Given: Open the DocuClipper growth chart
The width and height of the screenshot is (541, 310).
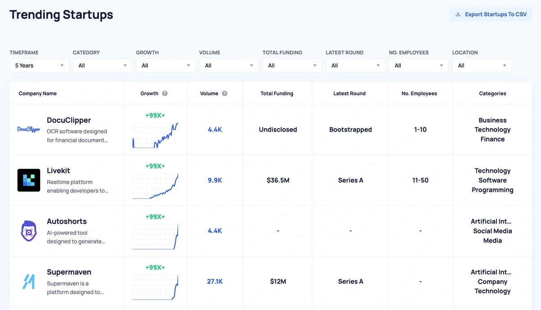Looking at the screenshot, I should 155,135.
